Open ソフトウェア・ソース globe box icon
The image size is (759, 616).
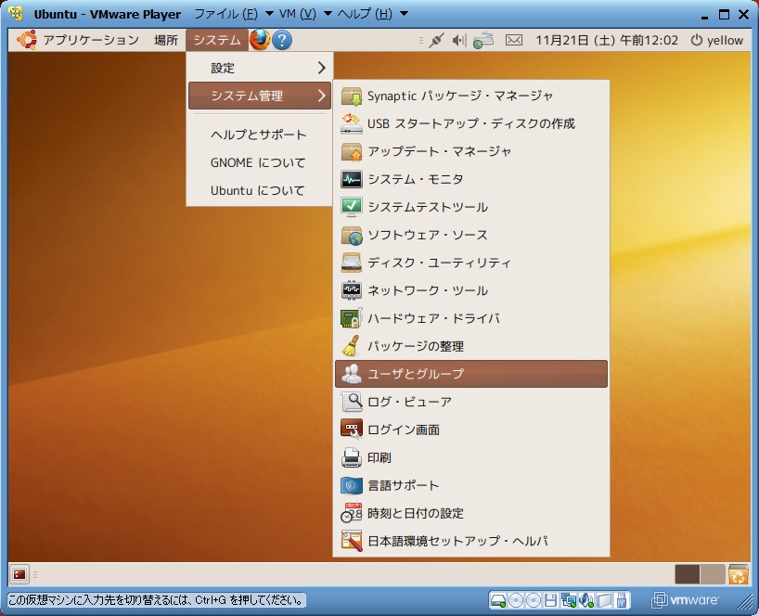coord(351,235)
